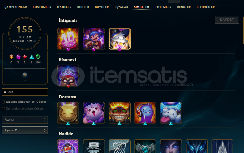This screenshot has height=153, width=244.
Task: Expand the Aşama sort order dropdown
Action: 25,130
